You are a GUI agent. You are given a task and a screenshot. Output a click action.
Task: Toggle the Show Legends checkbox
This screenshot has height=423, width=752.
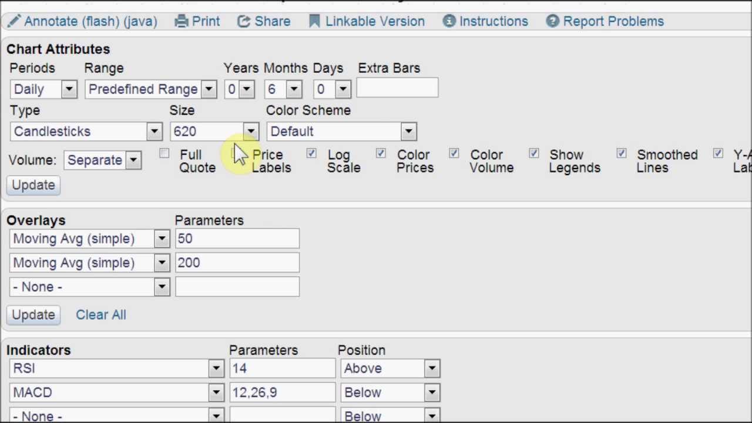(x=533, y=154)
